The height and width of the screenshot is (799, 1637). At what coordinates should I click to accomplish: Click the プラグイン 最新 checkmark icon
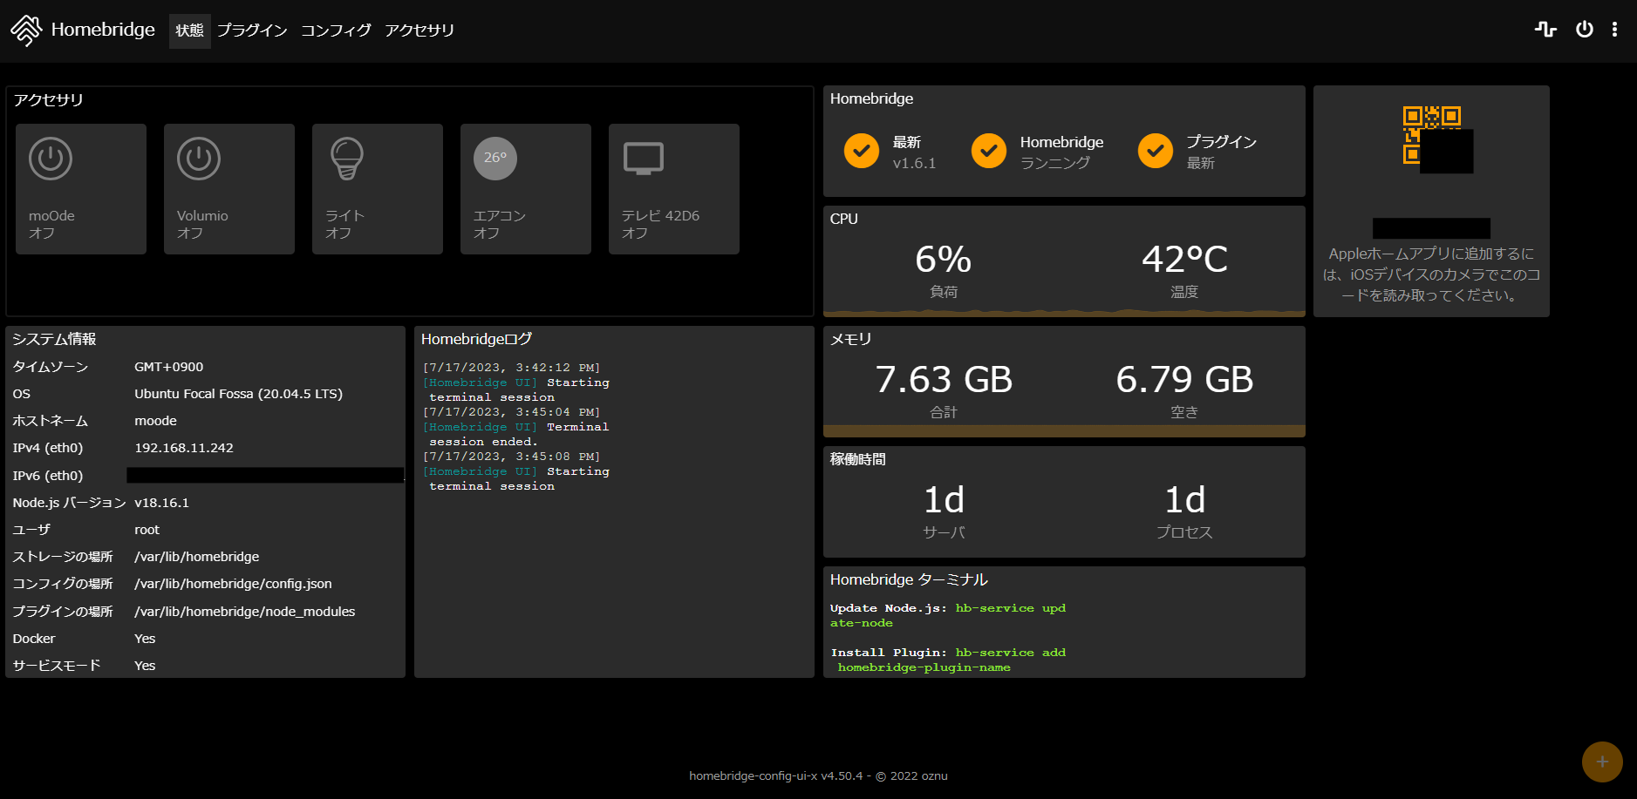(x=1156, y=151)
